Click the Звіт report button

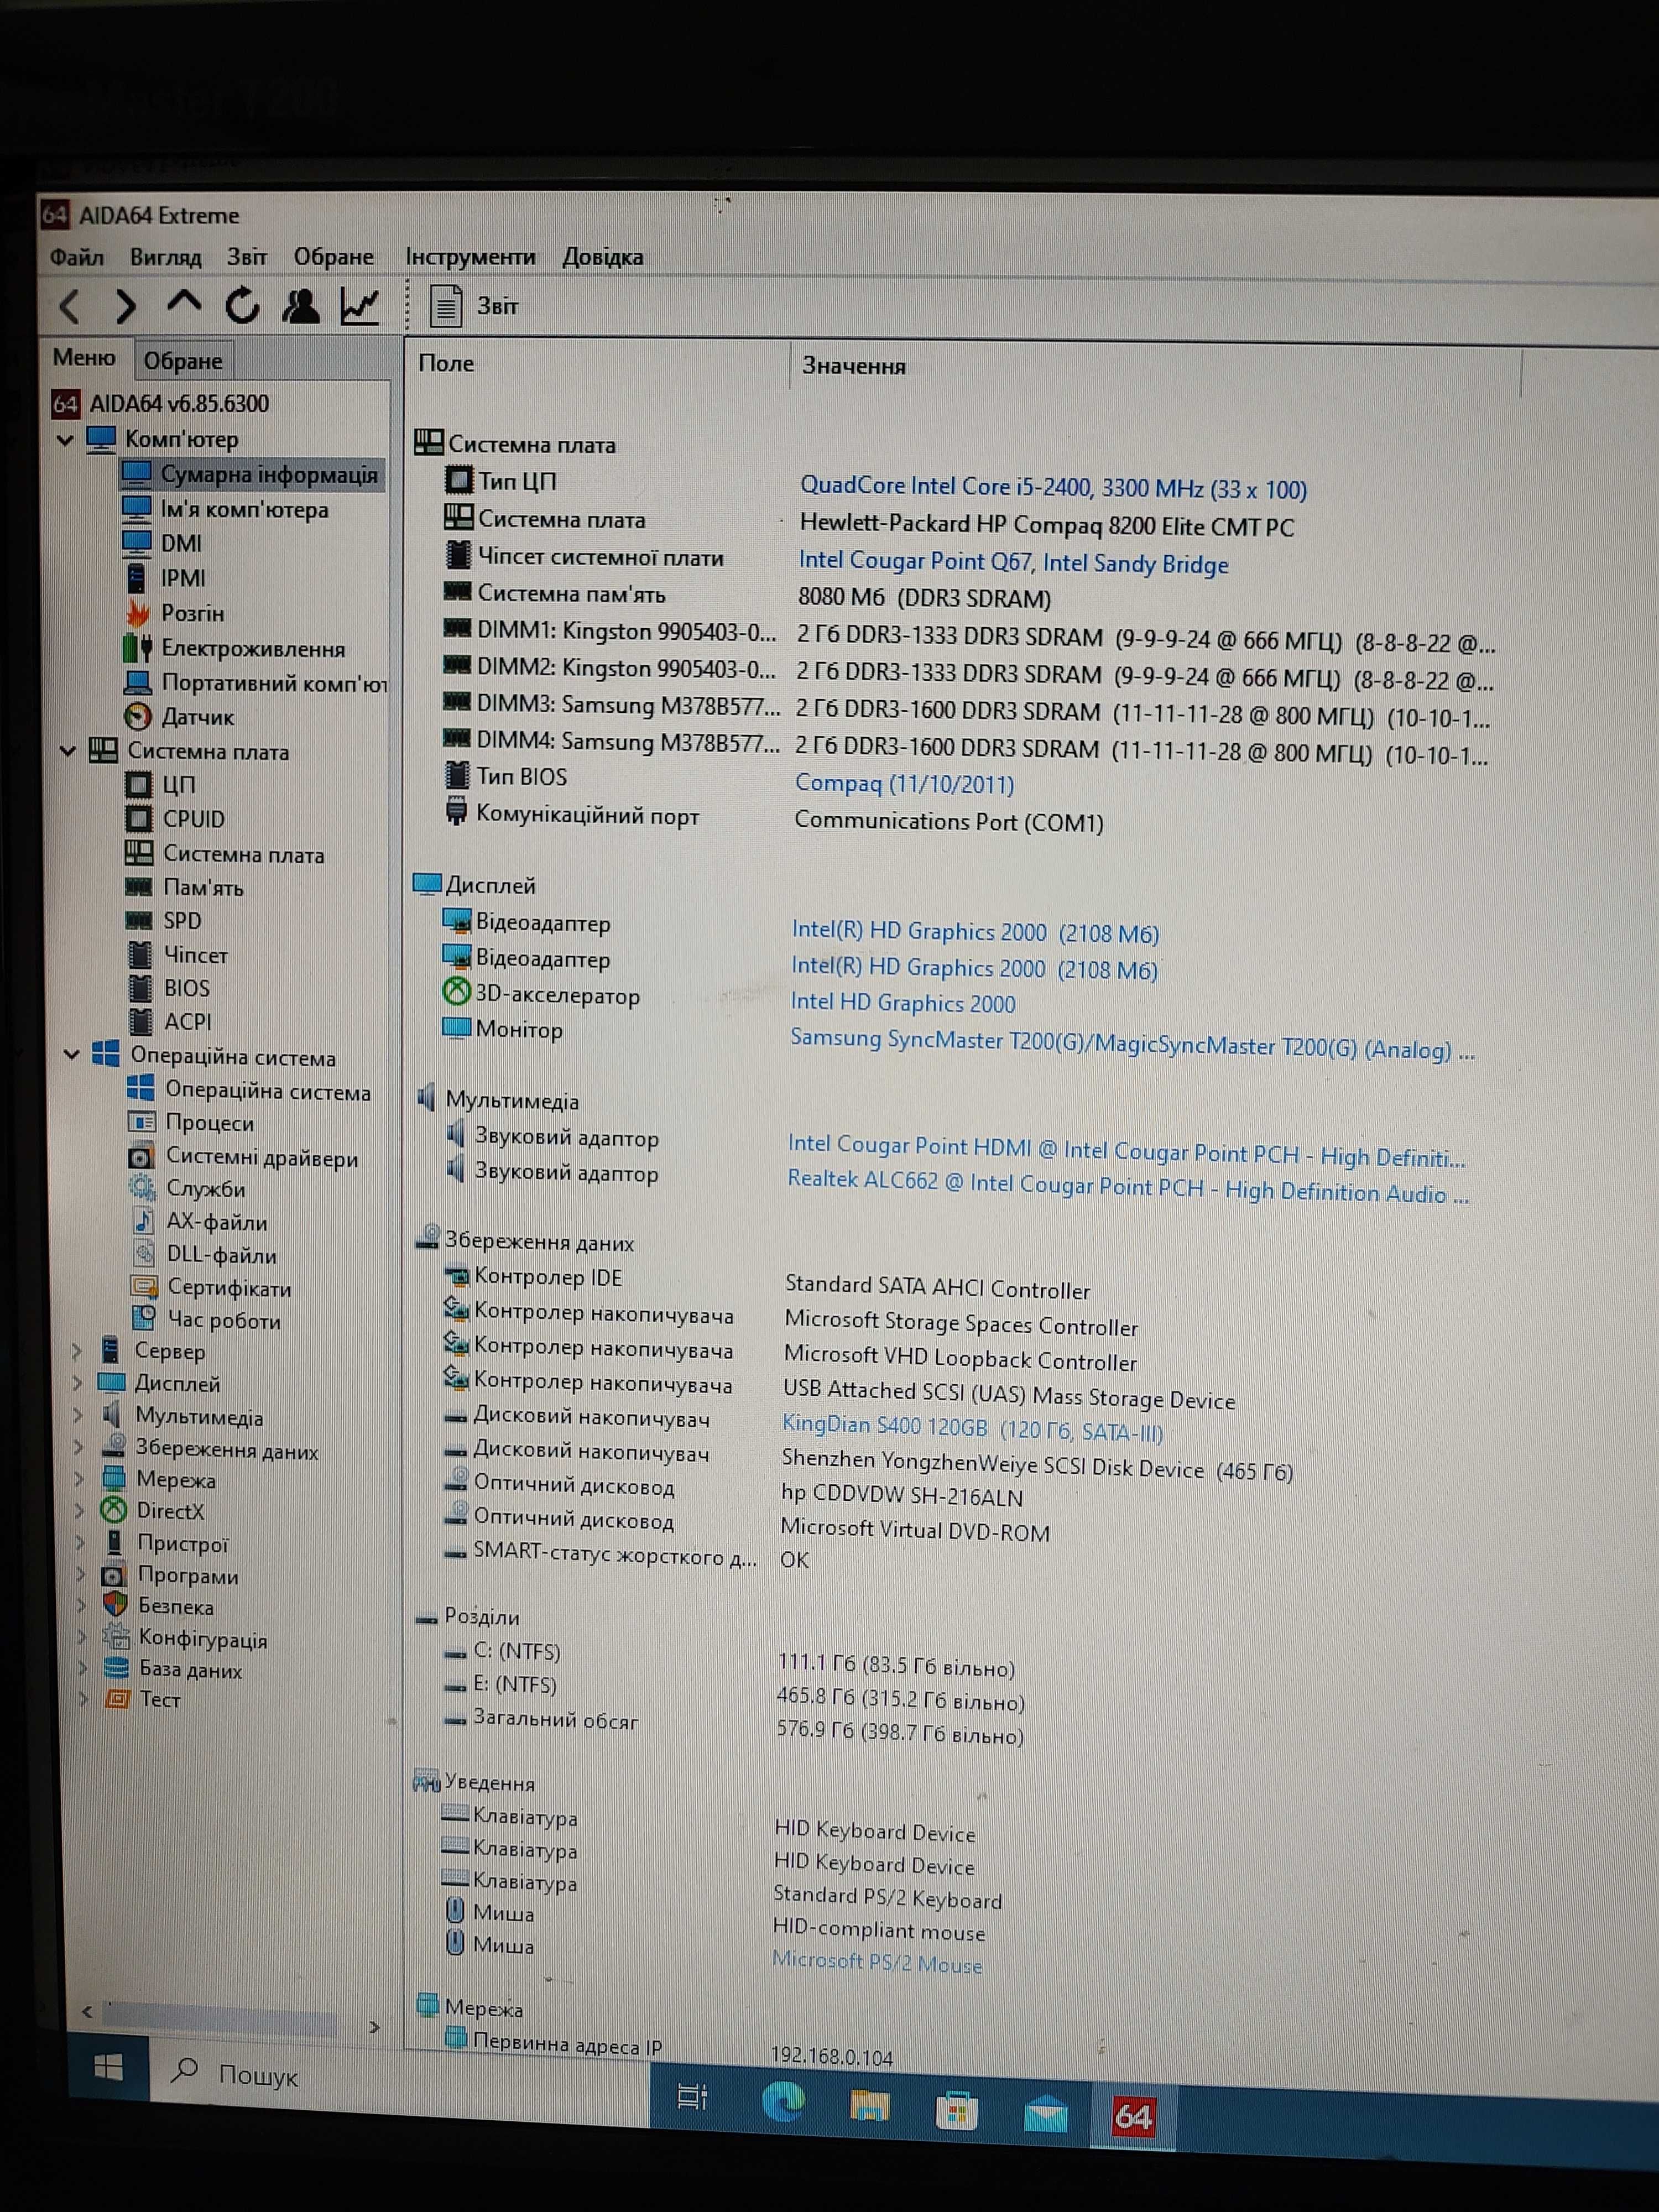click(474, 306)
